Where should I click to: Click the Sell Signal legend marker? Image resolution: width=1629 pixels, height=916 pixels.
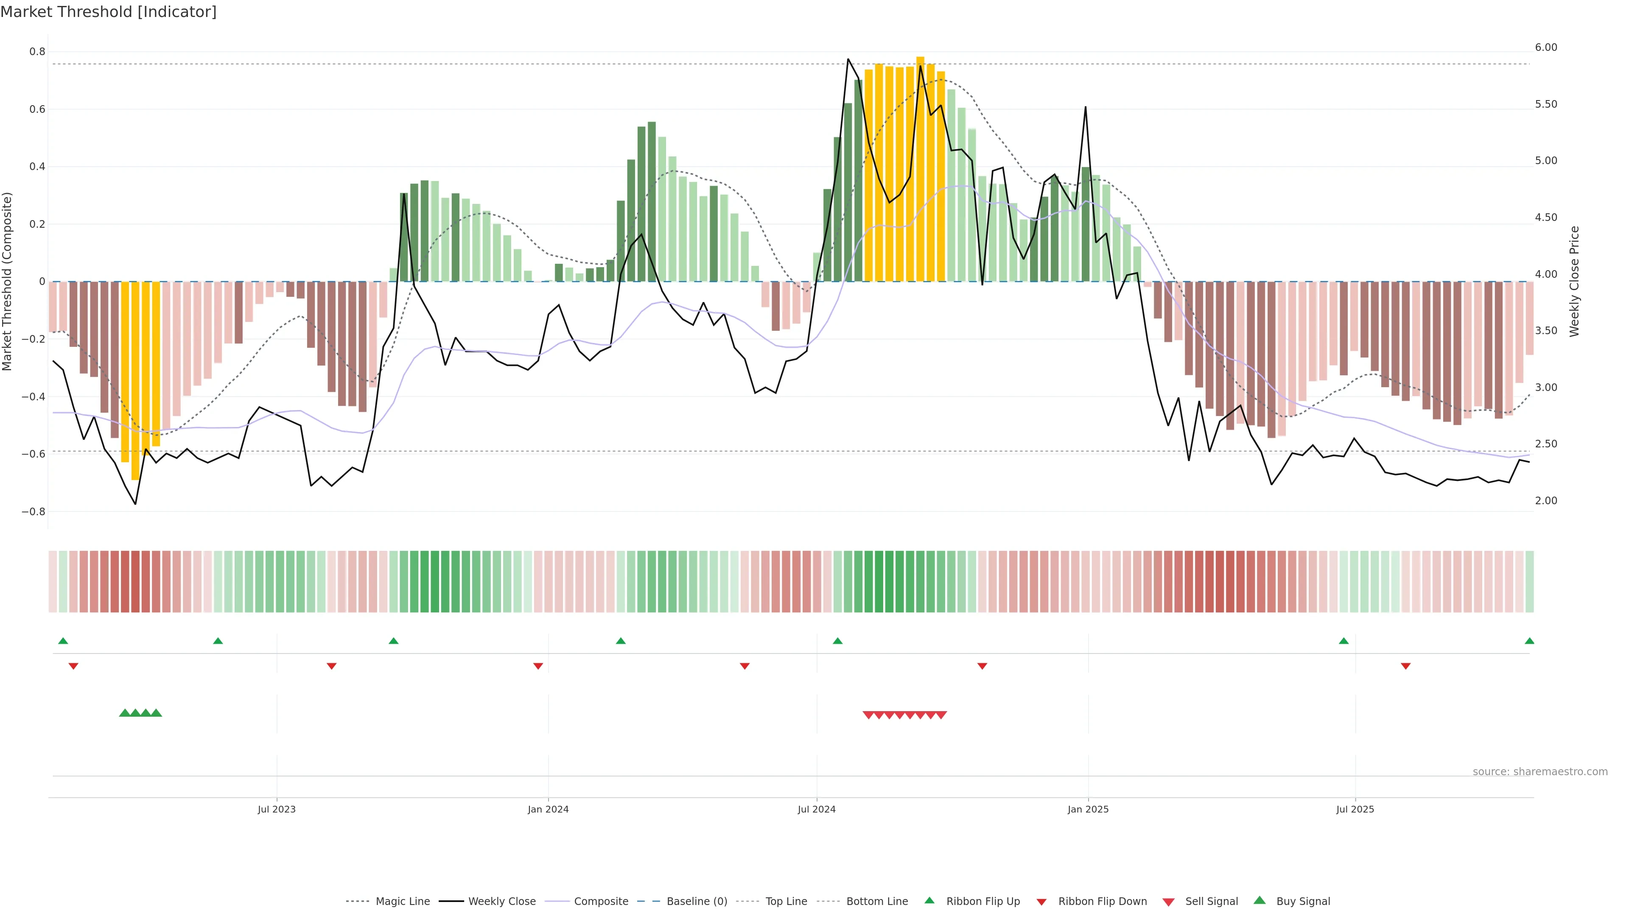click(x=1169, y=902)
